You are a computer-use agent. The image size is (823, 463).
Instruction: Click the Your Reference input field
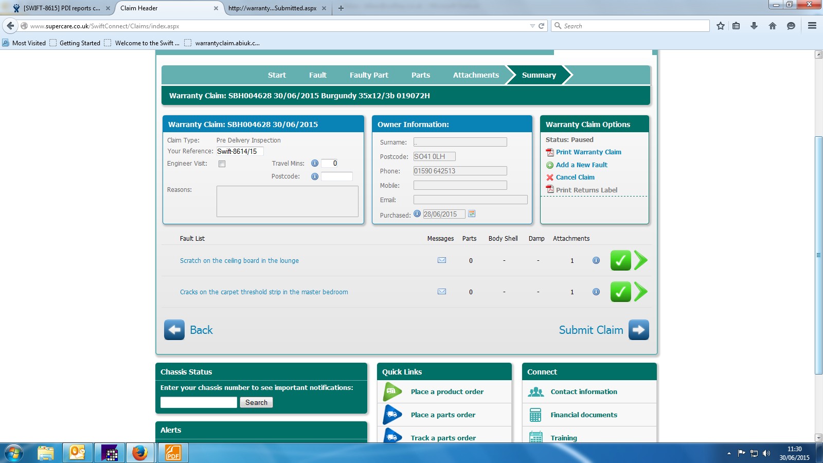point(240,151)
